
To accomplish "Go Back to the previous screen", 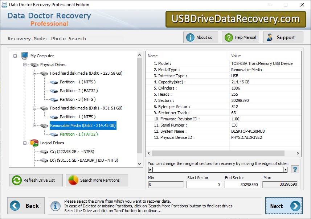I will tap(25, 206).
